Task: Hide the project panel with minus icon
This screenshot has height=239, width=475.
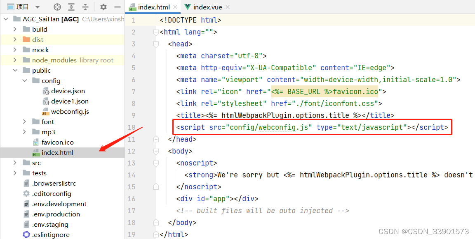Action: [117, 7]
